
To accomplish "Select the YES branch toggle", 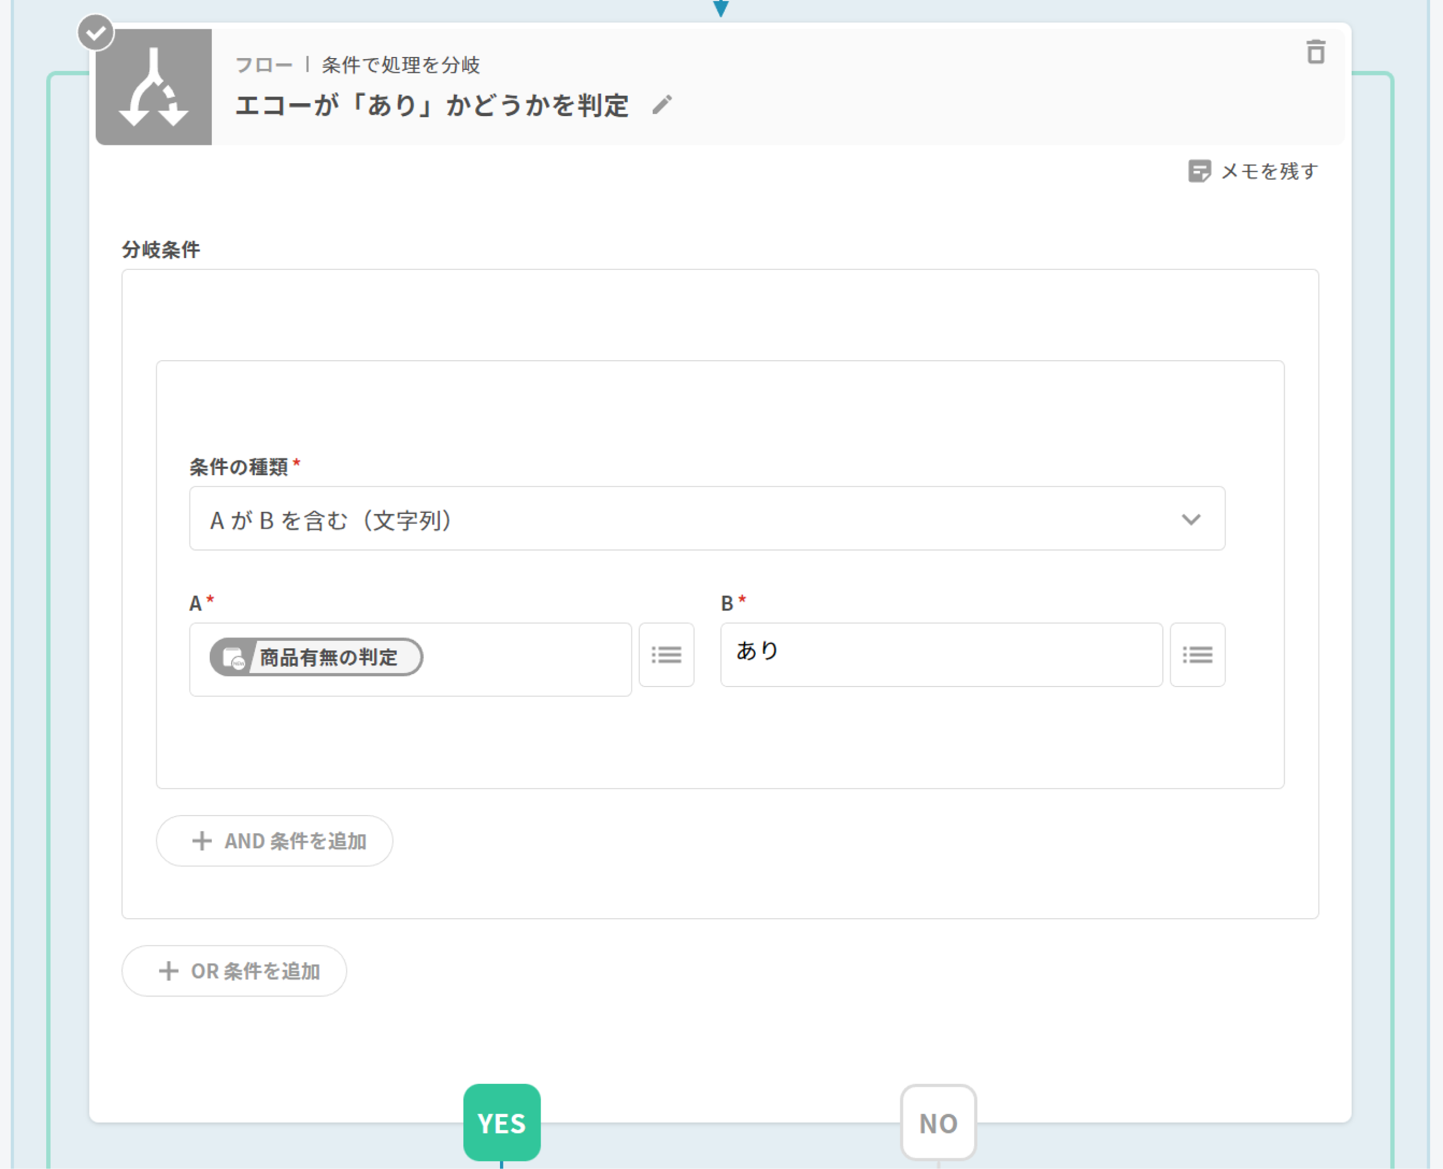I will pos(502,1122).
